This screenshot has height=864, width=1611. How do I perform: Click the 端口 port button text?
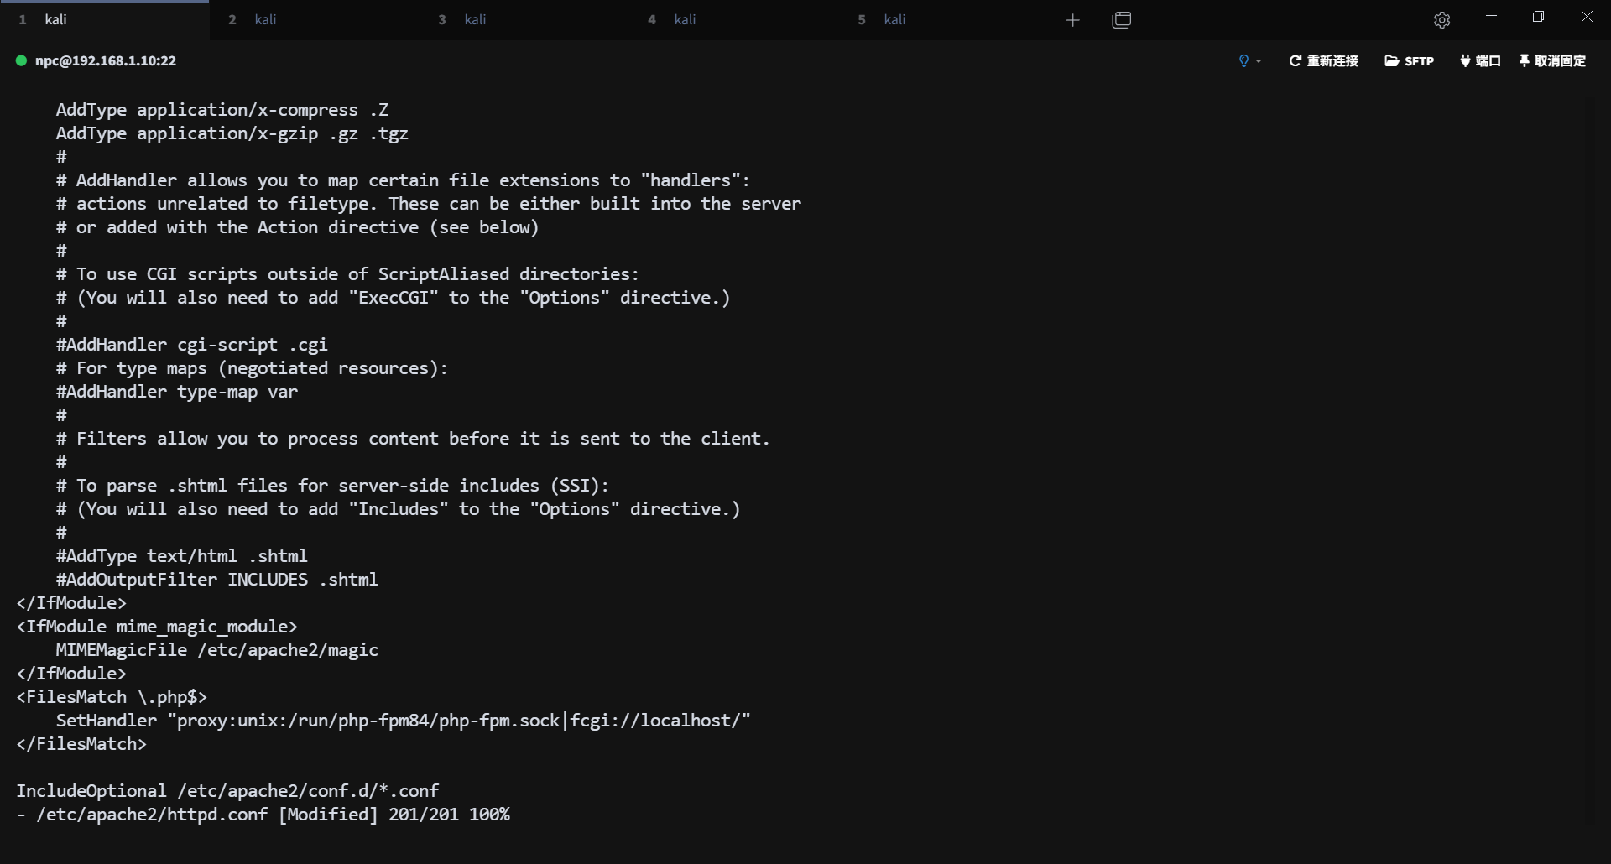[x=1488, y=60]
